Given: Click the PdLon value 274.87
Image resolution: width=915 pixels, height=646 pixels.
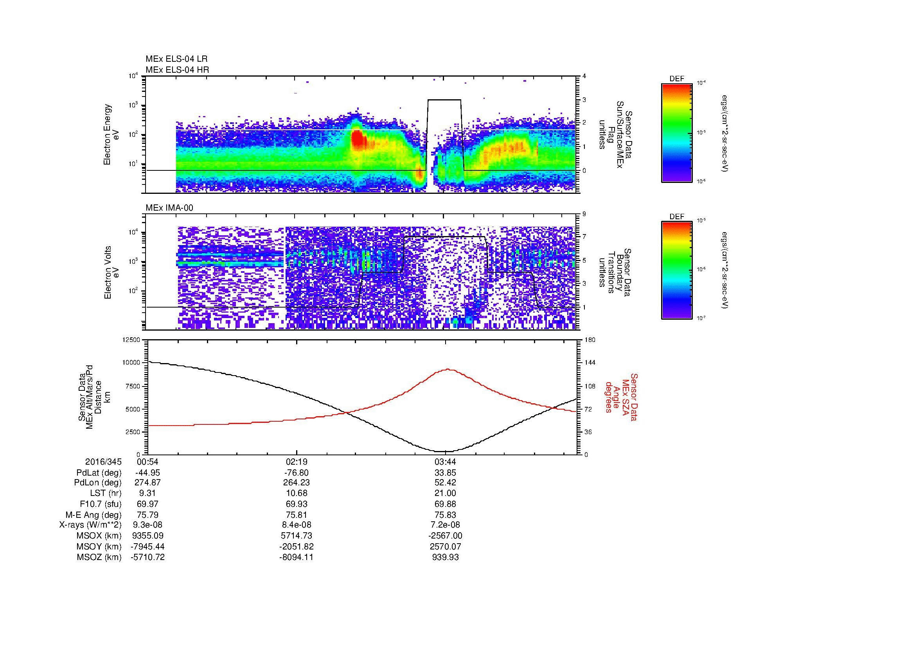Looking at the screenshot, I should pyautogui.click(x=148, y=482).
